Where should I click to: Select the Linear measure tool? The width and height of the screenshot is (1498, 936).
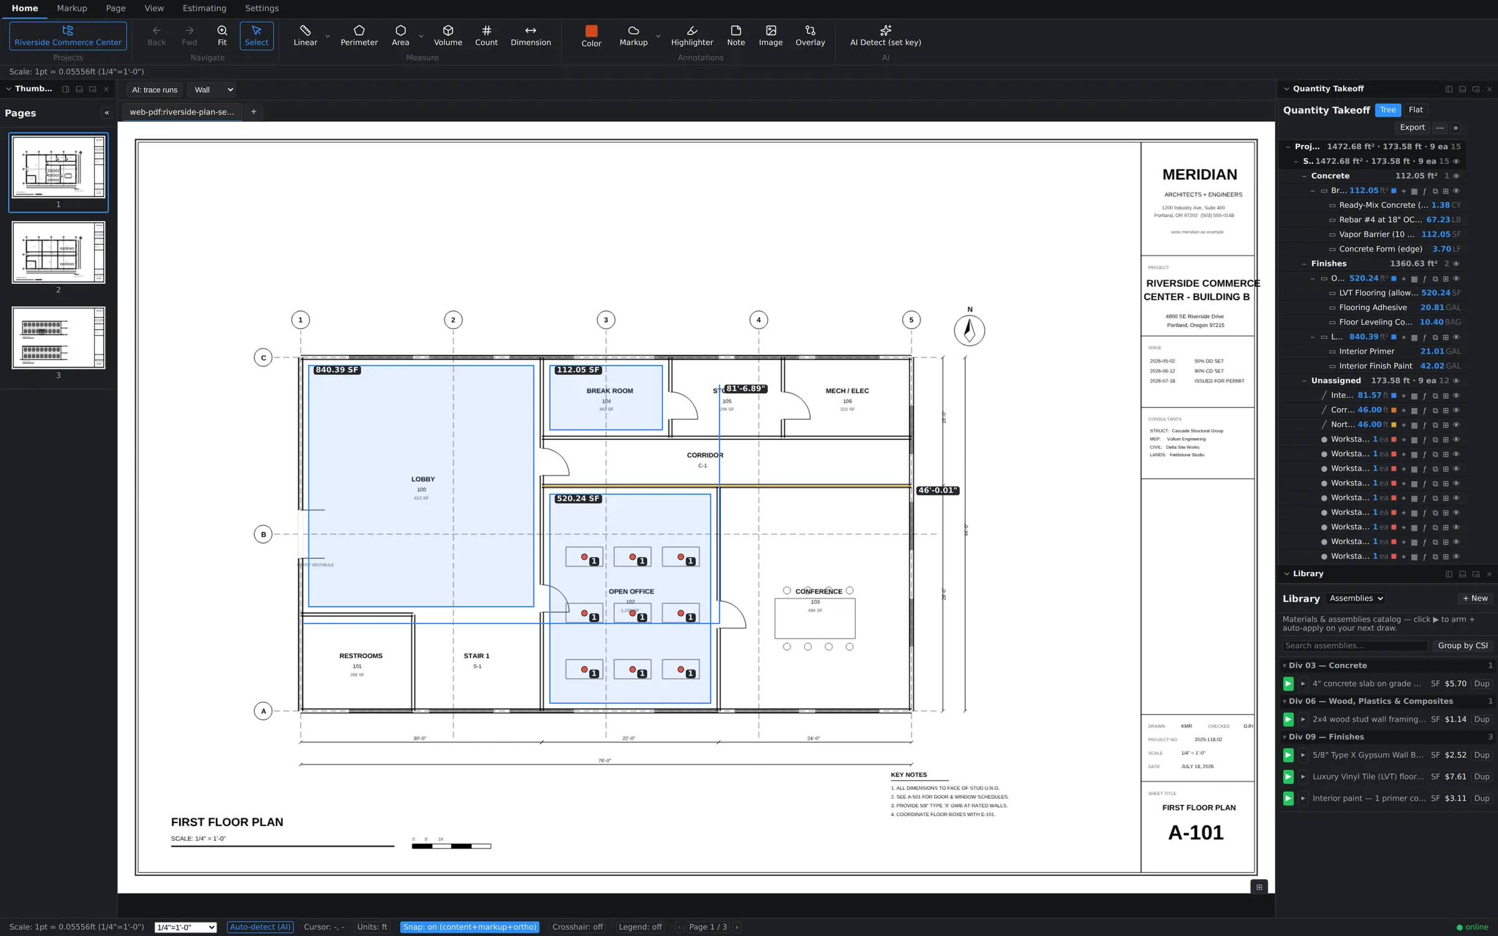pyautogui.click(x=305, y=36)
